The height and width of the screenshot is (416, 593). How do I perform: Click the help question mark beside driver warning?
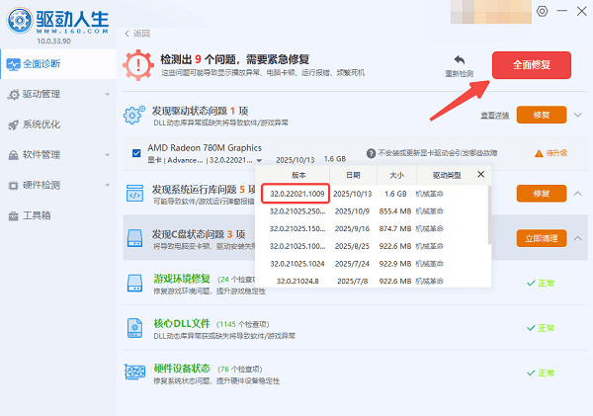(x=371, y=153)
